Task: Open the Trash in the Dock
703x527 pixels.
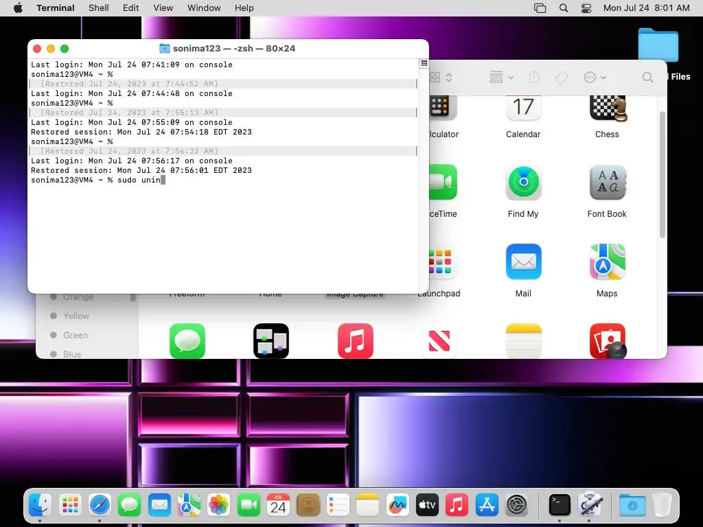Action: click(x=662, y=506)
